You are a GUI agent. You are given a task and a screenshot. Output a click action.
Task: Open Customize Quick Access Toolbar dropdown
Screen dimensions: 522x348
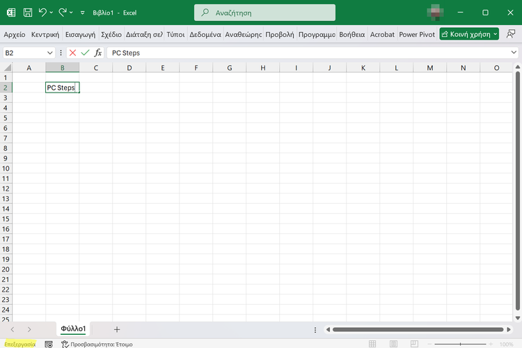83,13
